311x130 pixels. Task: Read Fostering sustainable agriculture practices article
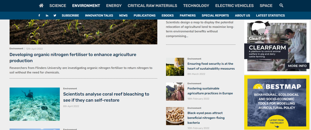tap(210, 91)
